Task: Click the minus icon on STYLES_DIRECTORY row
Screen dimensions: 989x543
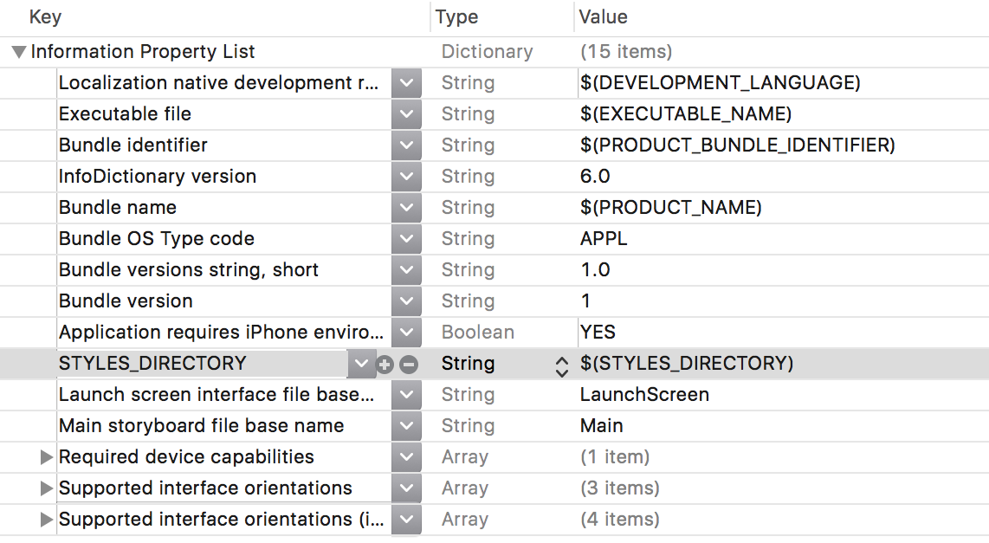Action: point(409,365)
